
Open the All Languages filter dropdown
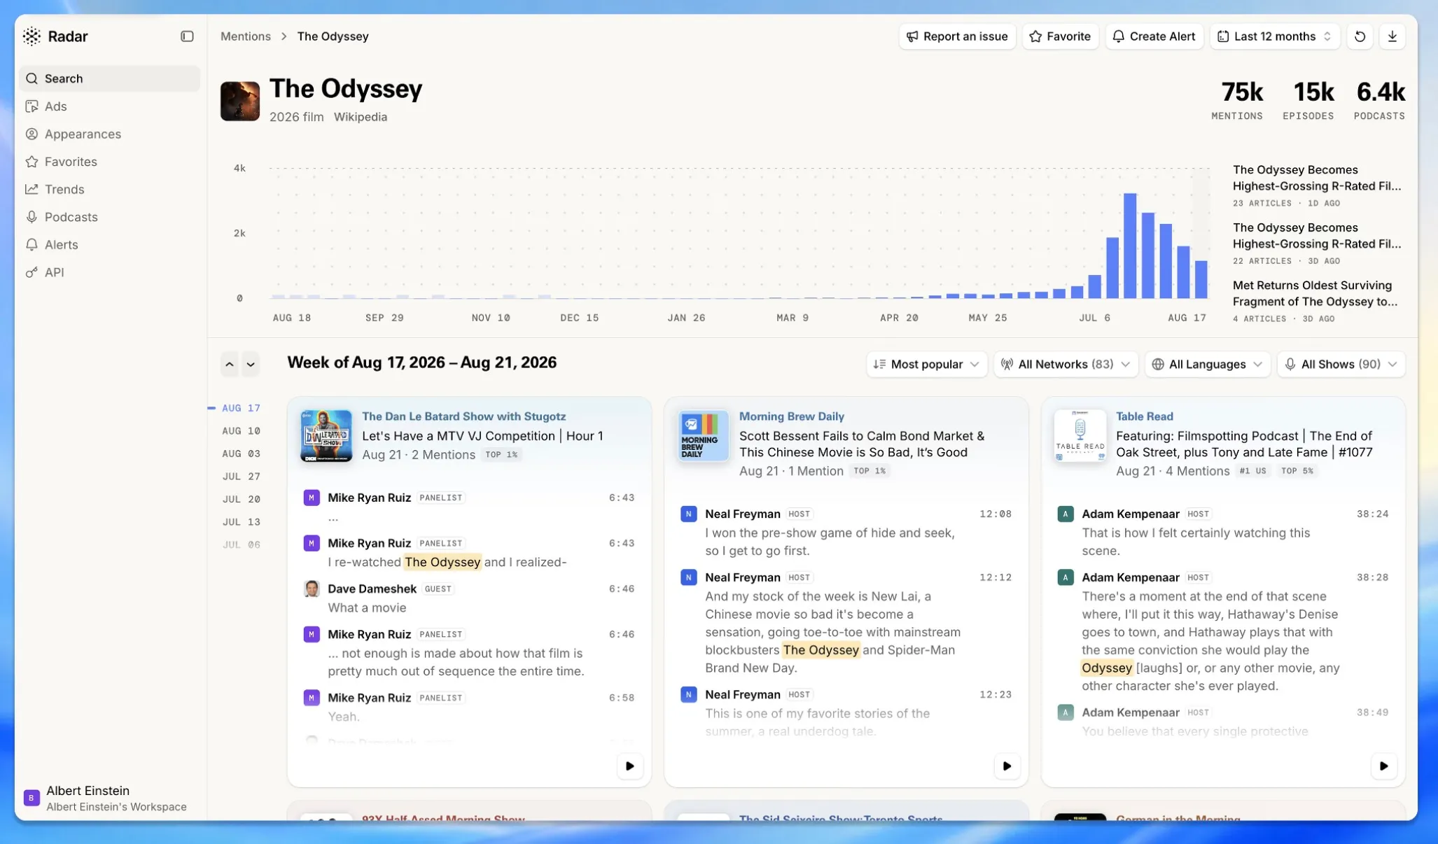[x=1208, y=364]
